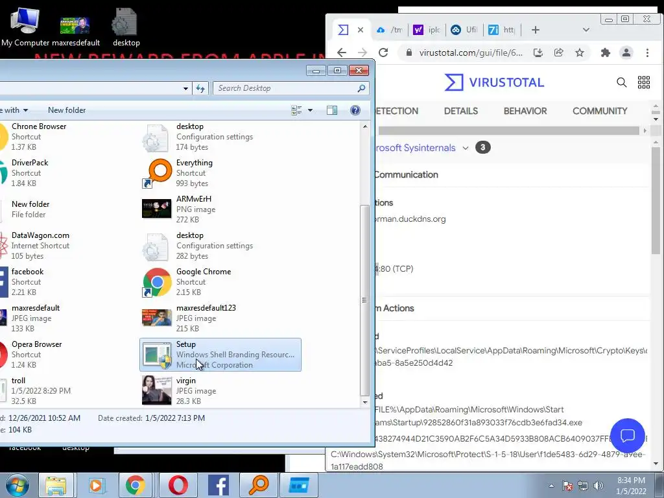Select desktop 174 bytes configuration file
664x498 pixels.
coord(220,136)
